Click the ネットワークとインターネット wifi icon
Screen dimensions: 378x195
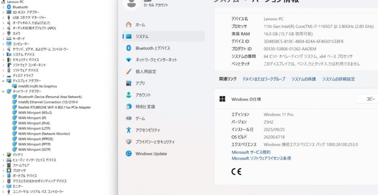pos(129,60)
